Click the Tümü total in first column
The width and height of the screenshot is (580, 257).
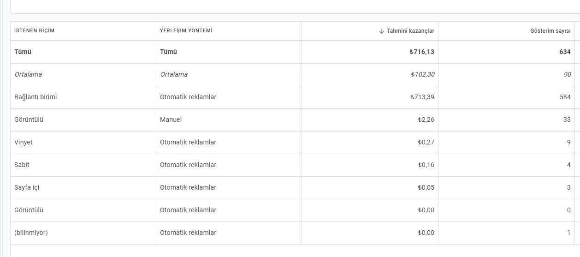pos(23,52)
